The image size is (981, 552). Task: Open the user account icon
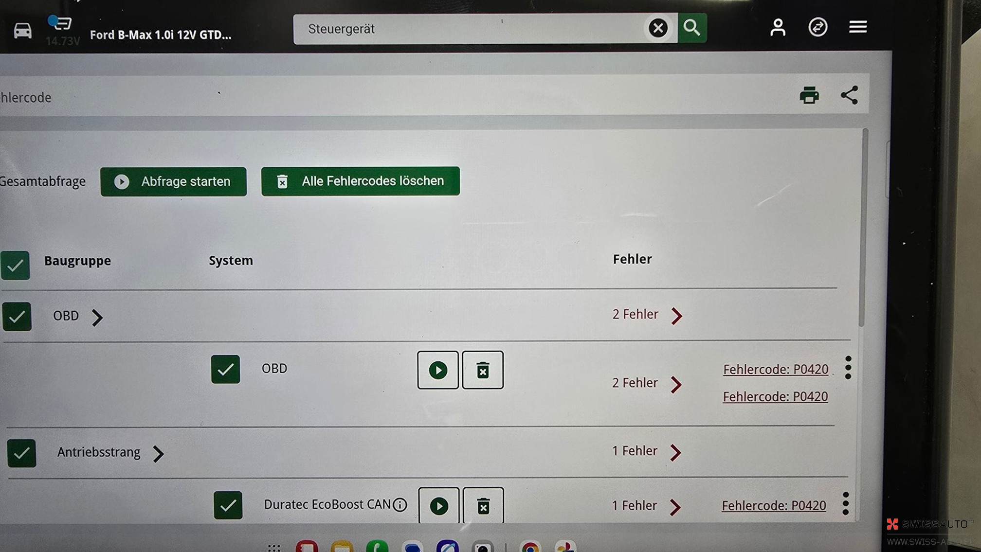coord(778,27)
